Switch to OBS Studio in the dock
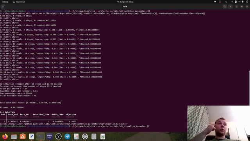250x141 pixels. 58,136
